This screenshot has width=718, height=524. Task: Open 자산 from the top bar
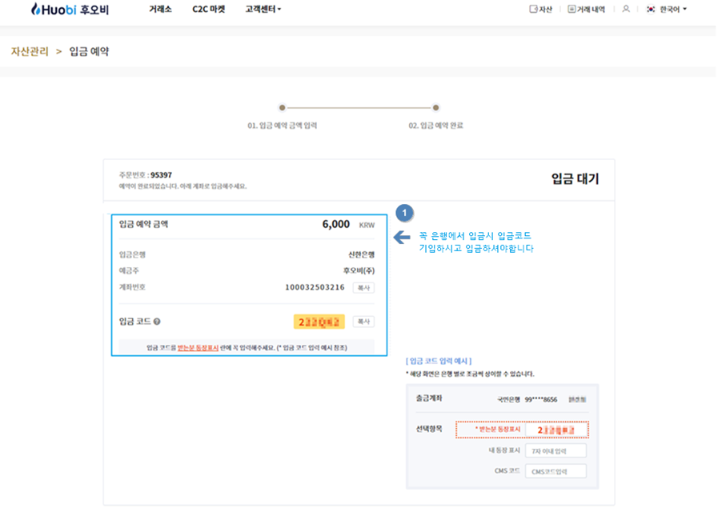click(541, 9)
